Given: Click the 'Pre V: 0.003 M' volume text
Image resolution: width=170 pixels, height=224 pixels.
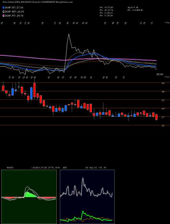Looking at the screenshot, I should (x=135, y=10).
